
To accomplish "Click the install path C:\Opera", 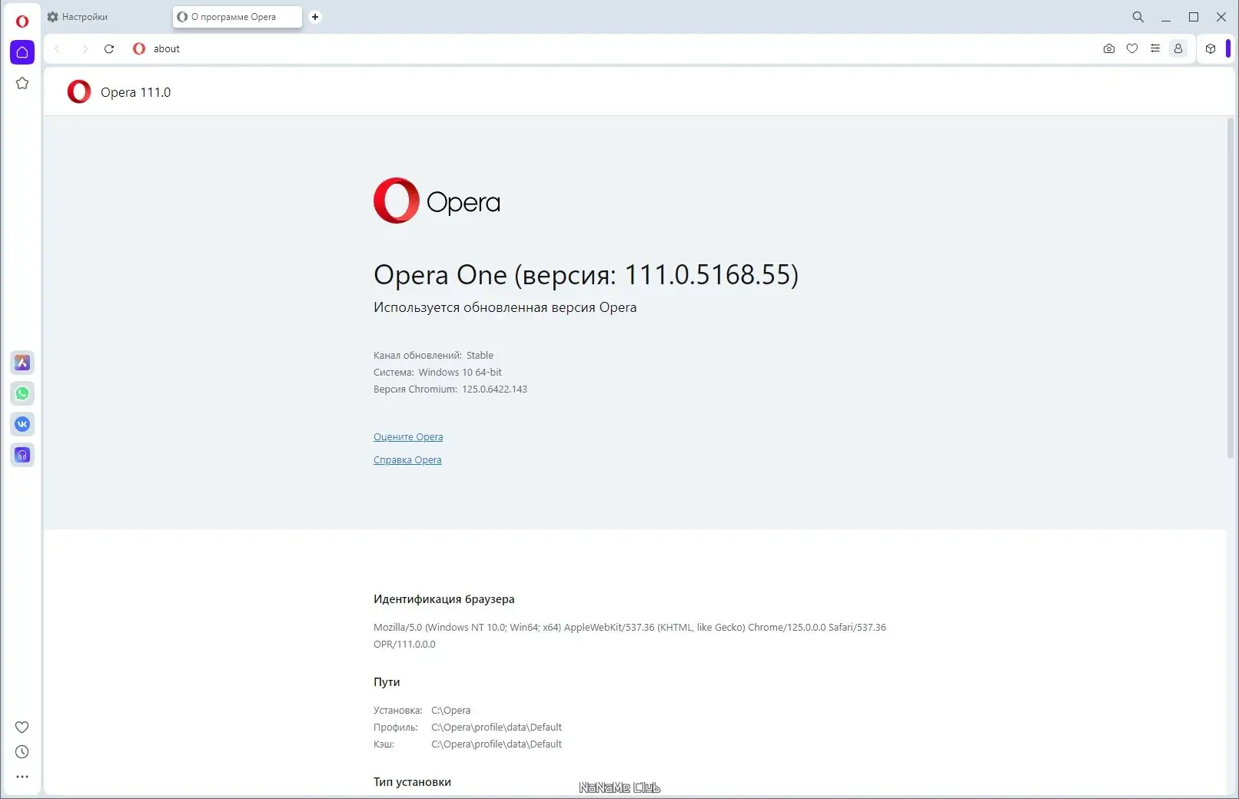I will 450,711.
